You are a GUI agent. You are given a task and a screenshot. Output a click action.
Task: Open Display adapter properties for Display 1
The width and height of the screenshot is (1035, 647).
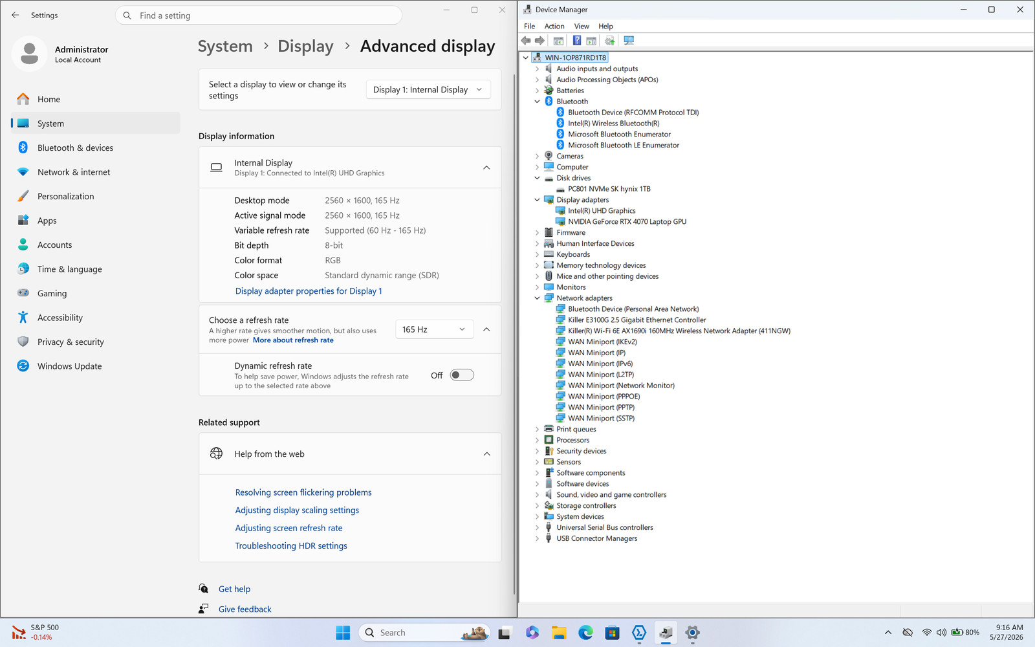pyautogui.click(x=309, y=291)
